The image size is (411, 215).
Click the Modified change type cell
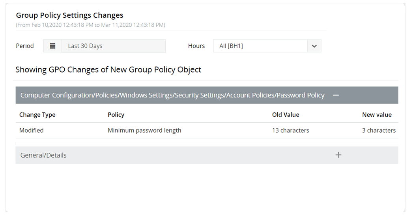click(31, 130)
